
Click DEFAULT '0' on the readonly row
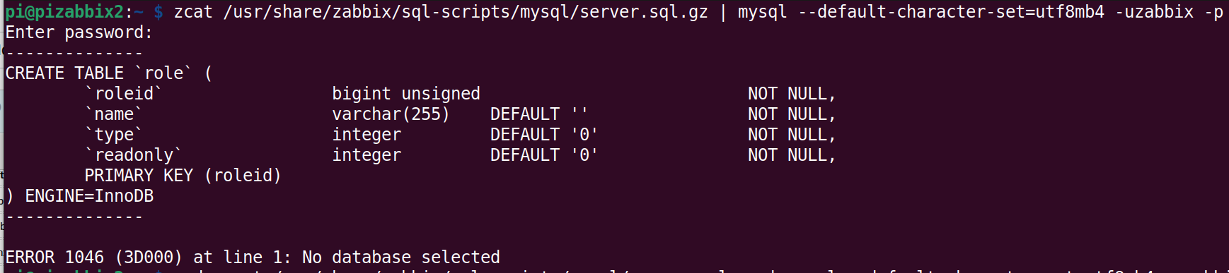tap(544, 155)
